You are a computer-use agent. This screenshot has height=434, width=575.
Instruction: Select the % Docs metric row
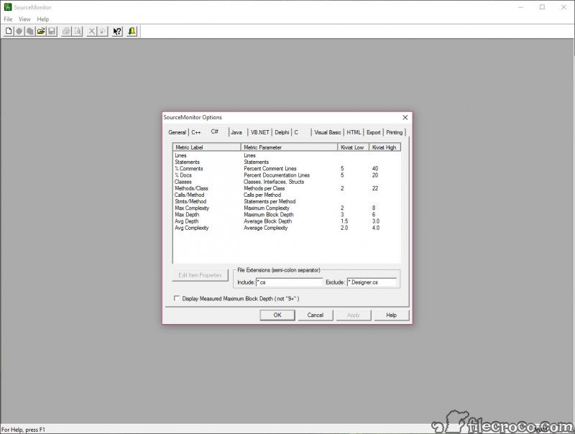tap(287, 175)
